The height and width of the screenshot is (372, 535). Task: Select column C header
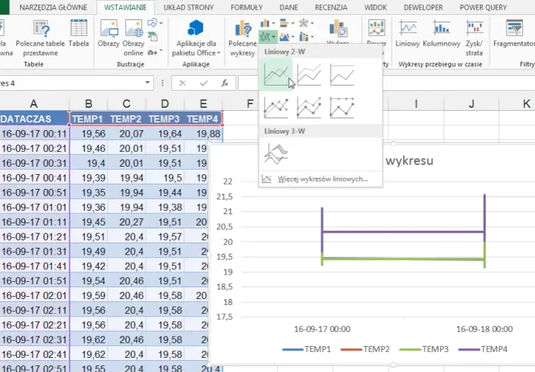point(126,103)
